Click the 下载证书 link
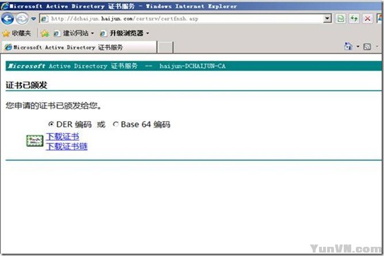The height and width of the screenshot is (256, 384). [63, 137]
